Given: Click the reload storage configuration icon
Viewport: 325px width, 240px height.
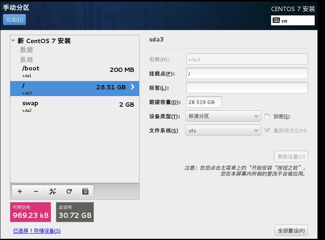Looking at the screenshot, I should (69, 191).
